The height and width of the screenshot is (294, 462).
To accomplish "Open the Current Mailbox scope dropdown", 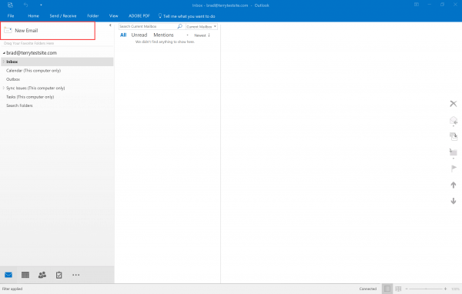I will click(x=202, y=26).
